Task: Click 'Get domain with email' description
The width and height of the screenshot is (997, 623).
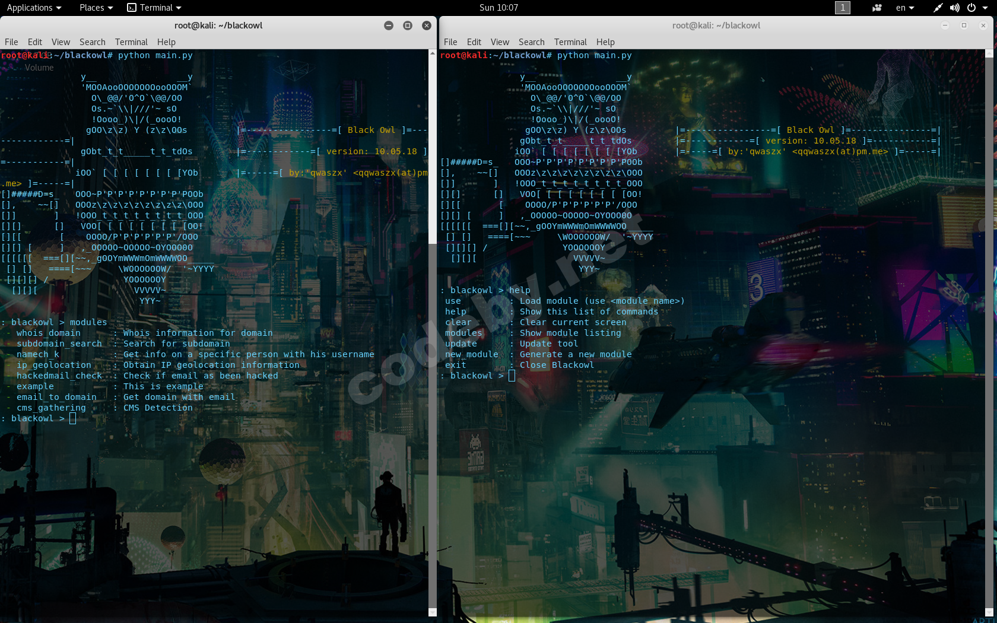Action: click(x=179, y=398)
